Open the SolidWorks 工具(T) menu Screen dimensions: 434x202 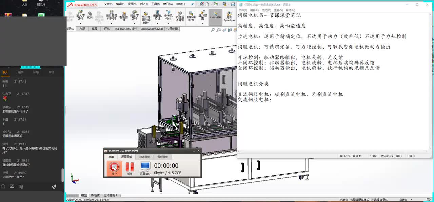click(x=155, y=4)
